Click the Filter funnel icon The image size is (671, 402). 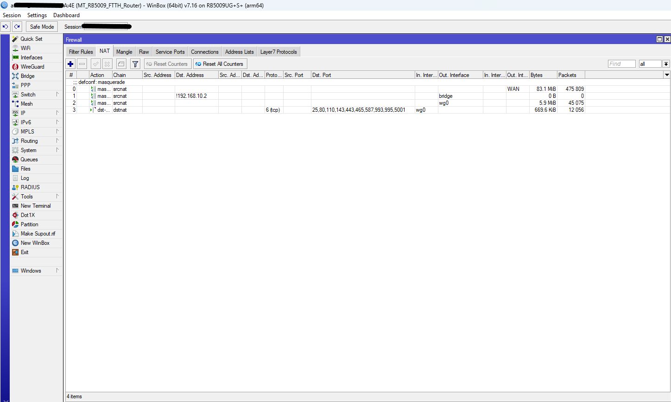135,64
